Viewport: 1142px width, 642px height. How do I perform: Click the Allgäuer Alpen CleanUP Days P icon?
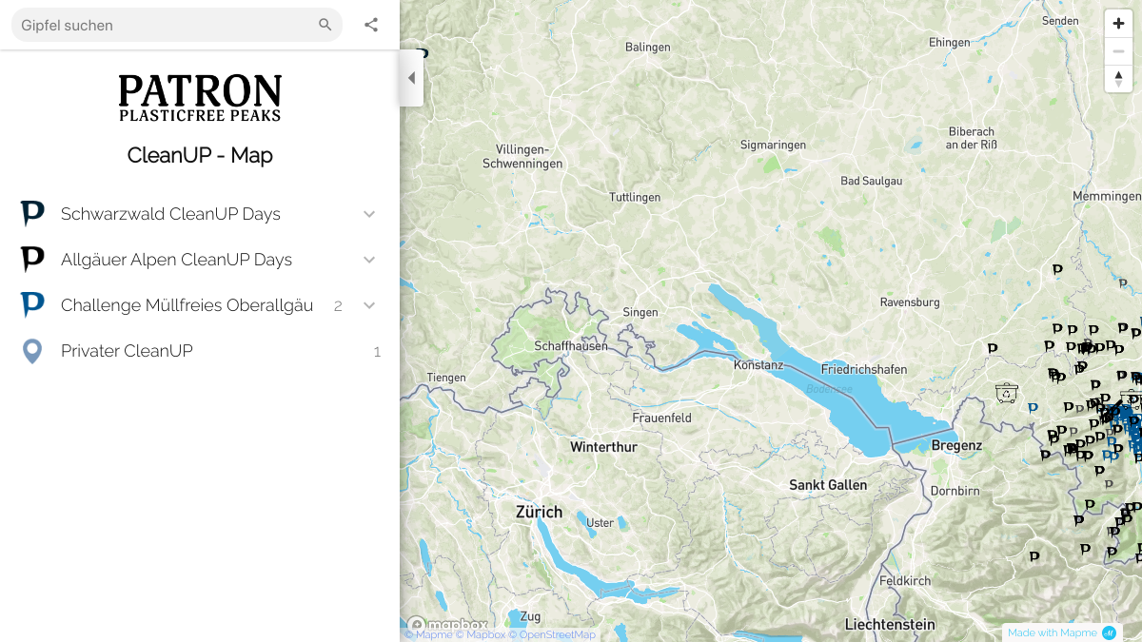point(32,259)
